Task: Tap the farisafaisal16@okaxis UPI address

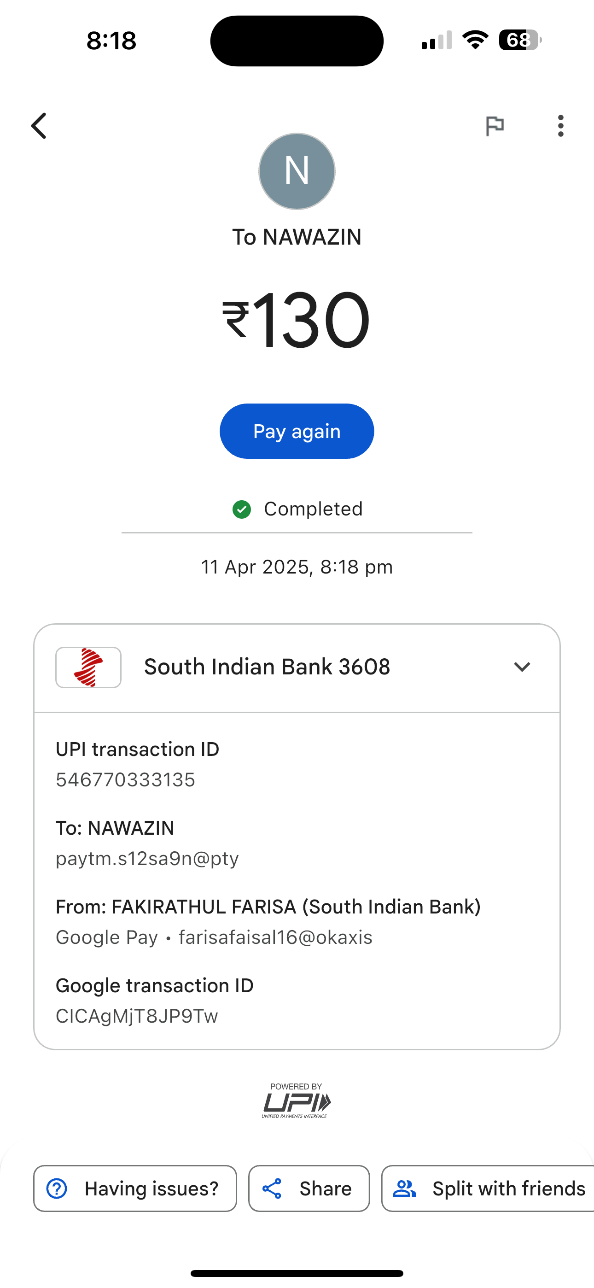Action: pos(275,937)
